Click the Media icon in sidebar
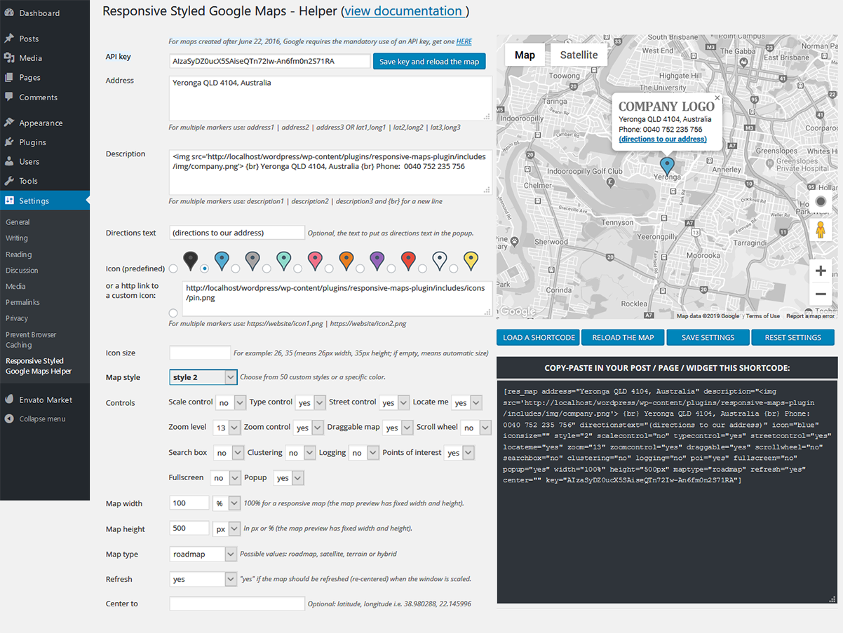The height and width of the screenshot is (633, 843). click(x=9, y=58)
